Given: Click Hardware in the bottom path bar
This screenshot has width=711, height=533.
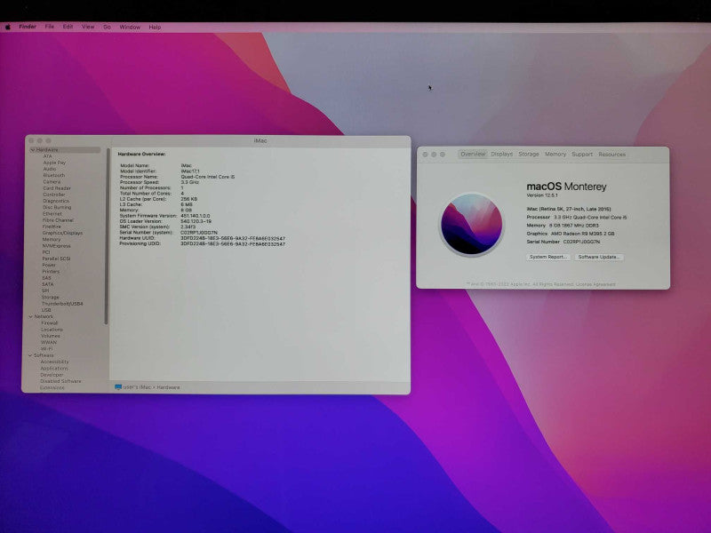Looking at the screenshot, I should pos(168,387).
